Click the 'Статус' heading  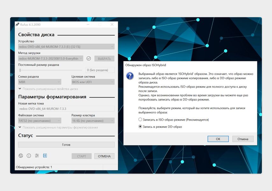pyautogui.click(x=25, y=135)
